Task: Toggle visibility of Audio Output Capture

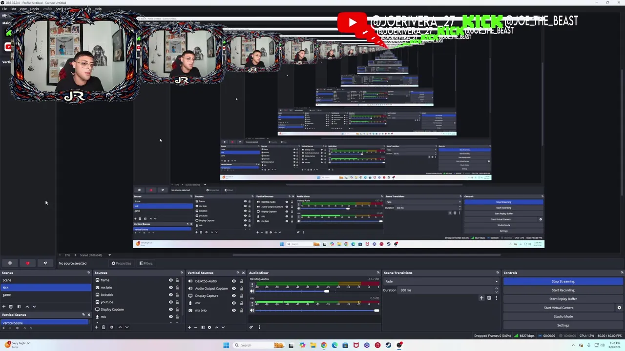Action: click(234, 289)
